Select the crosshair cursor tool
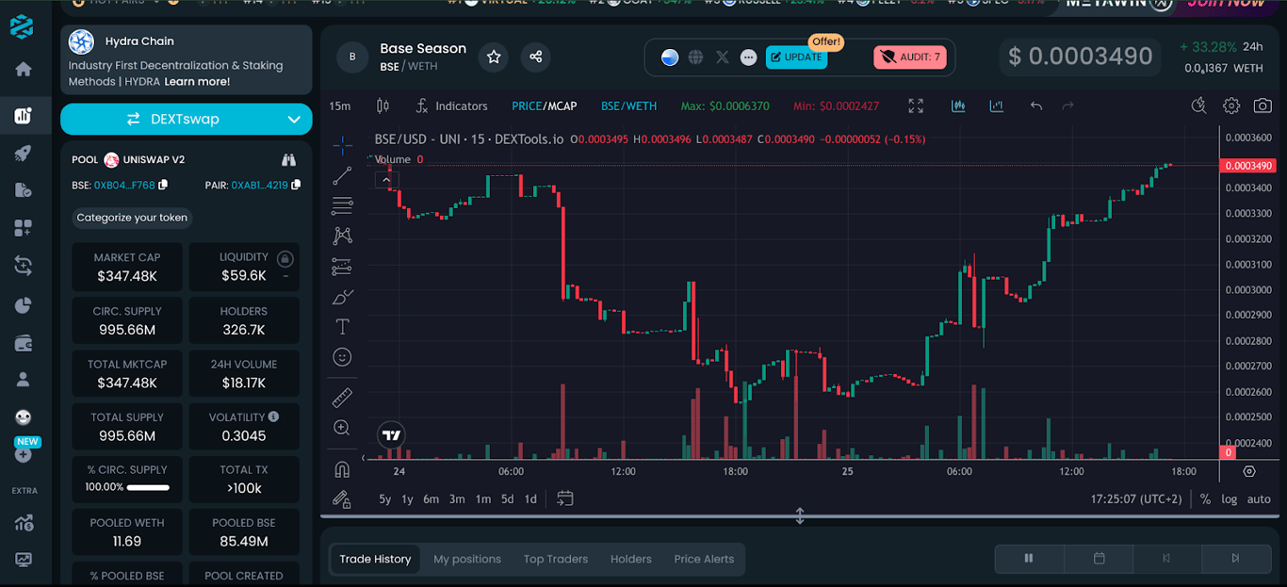Image resolution: width=1287 pixels, height=587 pixels. (342, 144)
